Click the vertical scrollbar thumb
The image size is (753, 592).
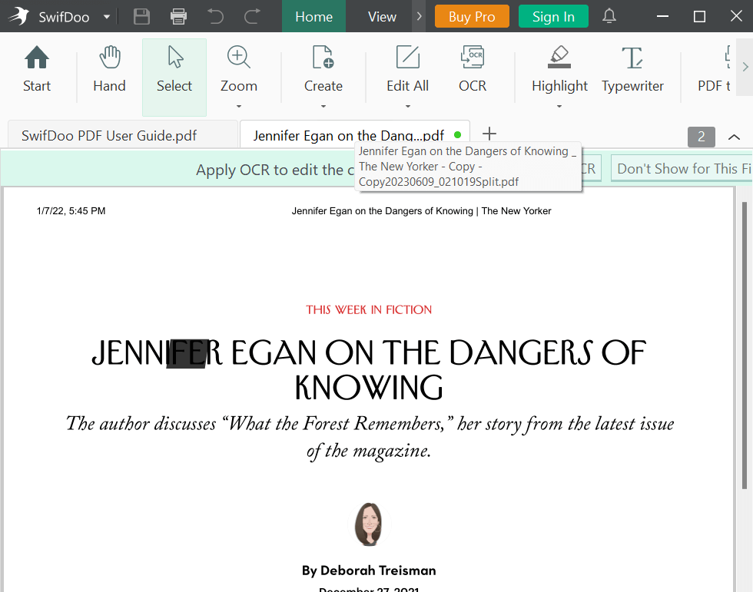tap(745, 346)
